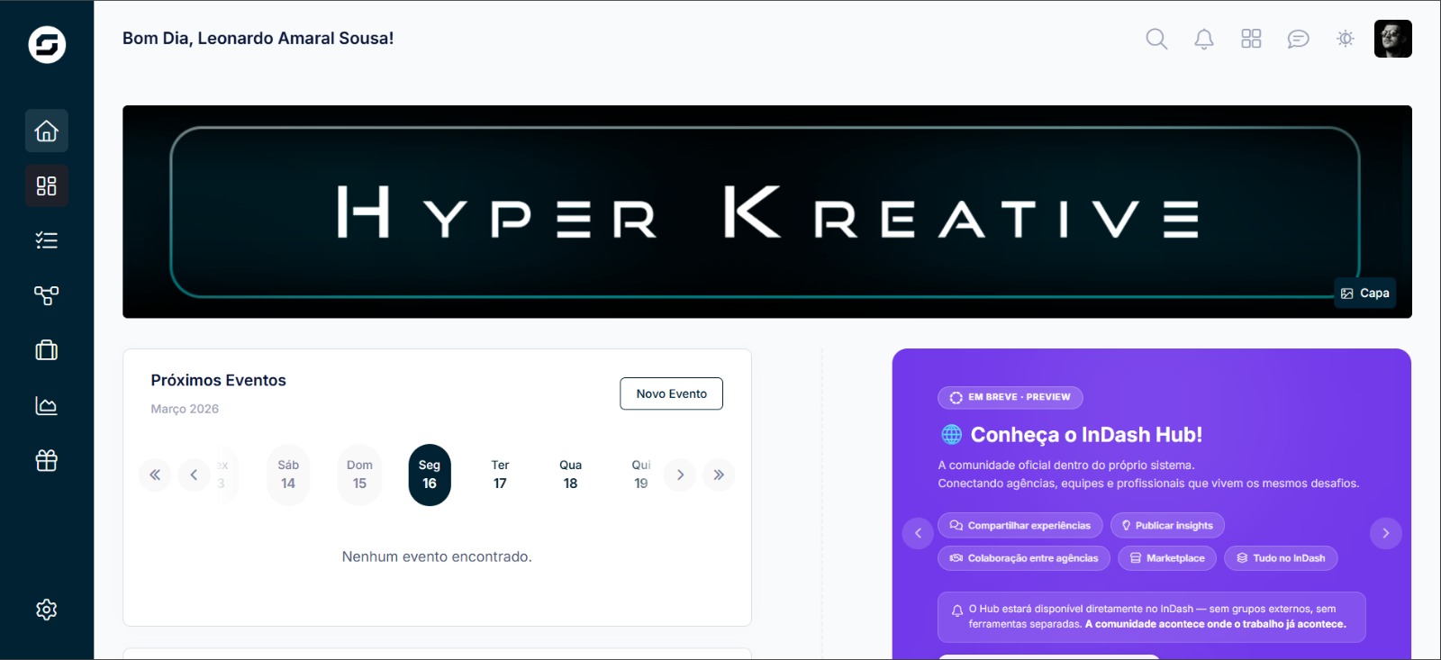
Task: Click the Marketplace chip
Action: [x=1167, y=558]
